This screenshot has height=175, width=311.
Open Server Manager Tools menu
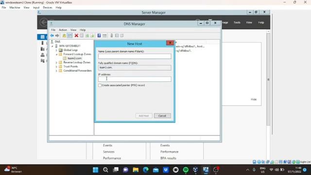click(237, 22)
